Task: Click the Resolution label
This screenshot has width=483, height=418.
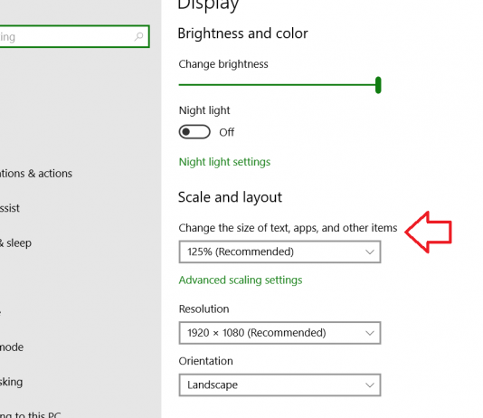Action: [x=204, y=309]
